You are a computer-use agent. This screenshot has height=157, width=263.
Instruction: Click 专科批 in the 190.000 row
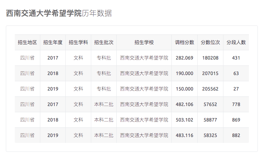click(x=104, y=73)
